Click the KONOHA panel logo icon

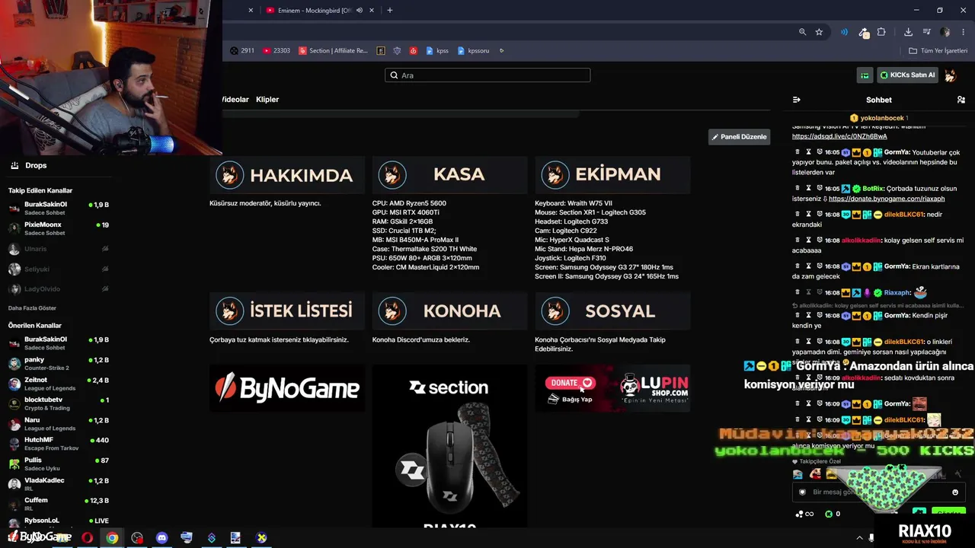click(392, 311)
